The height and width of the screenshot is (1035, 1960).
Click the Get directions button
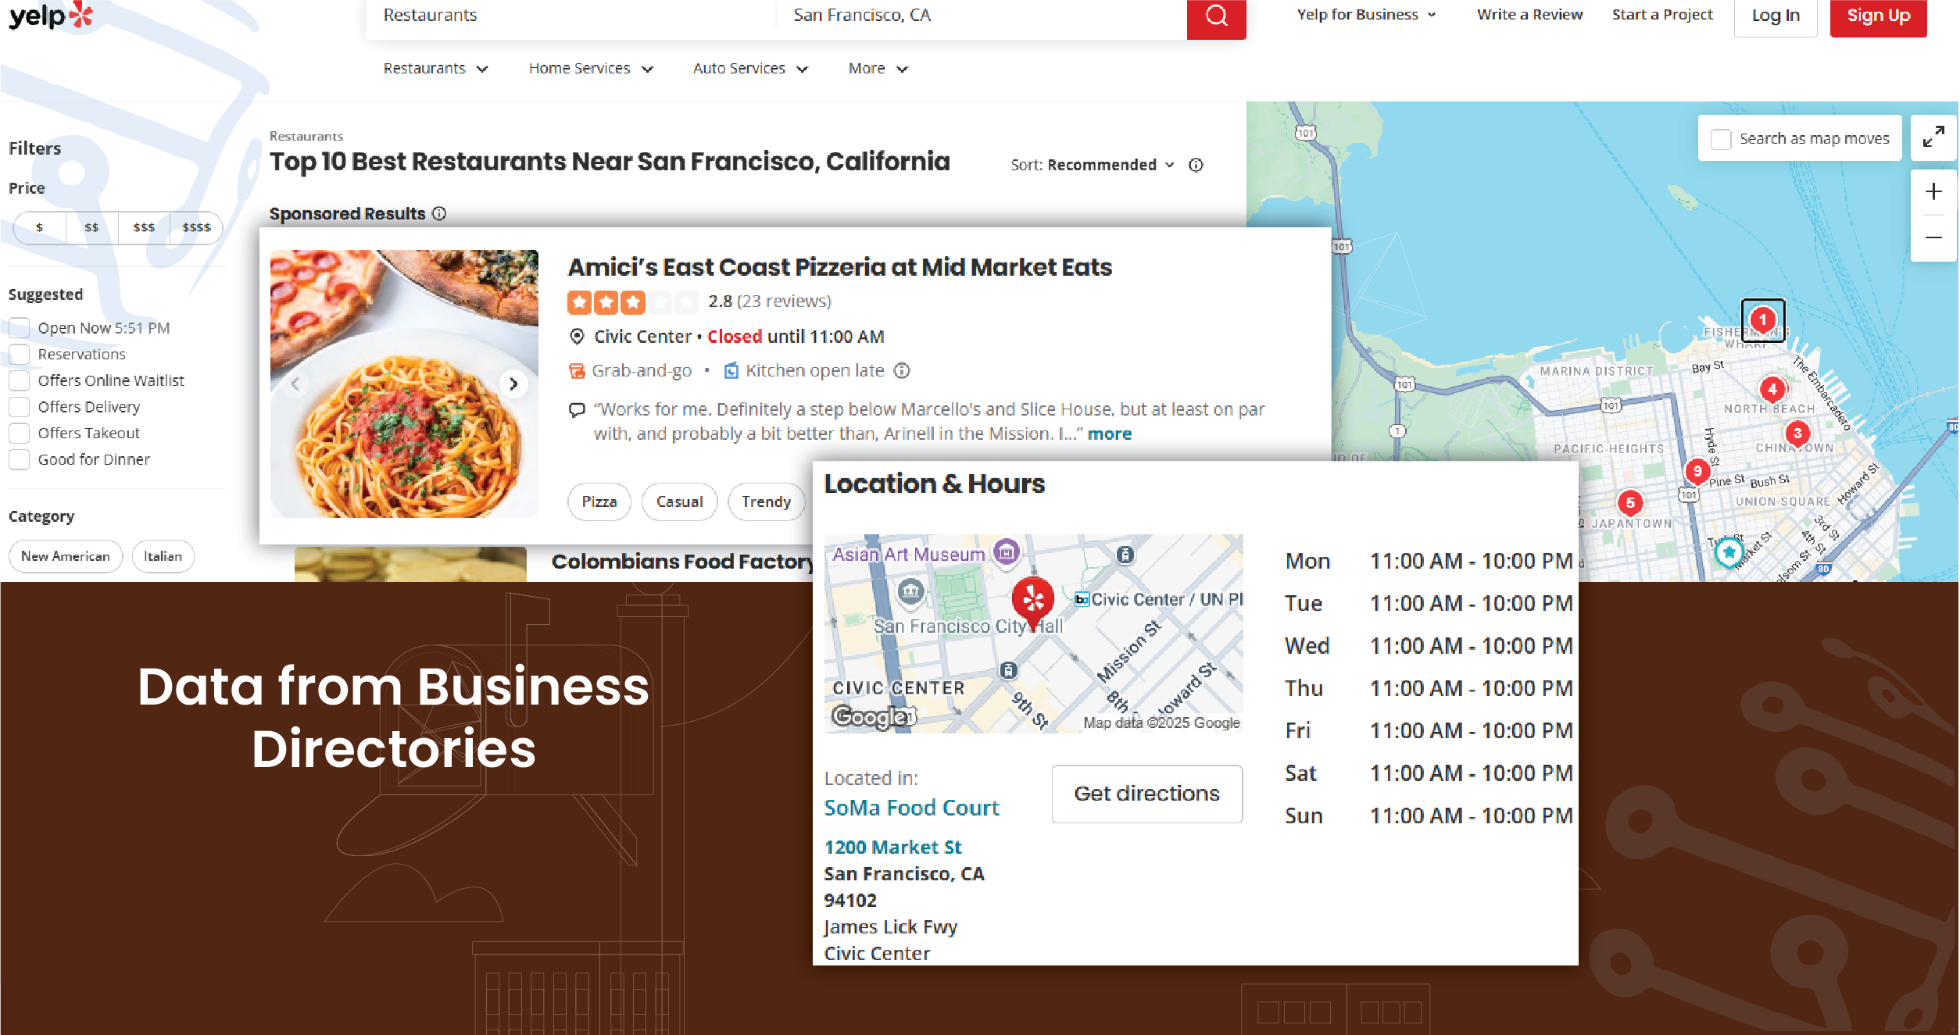[x=1146, y=793]
